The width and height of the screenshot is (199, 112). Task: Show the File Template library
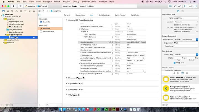point(174,73)
